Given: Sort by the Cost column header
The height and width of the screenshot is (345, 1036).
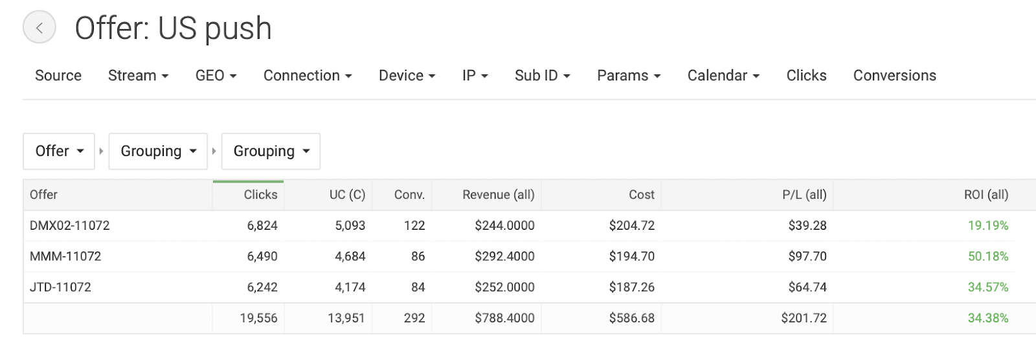Looking at the screenshot, I should click(x=641, y=195).
